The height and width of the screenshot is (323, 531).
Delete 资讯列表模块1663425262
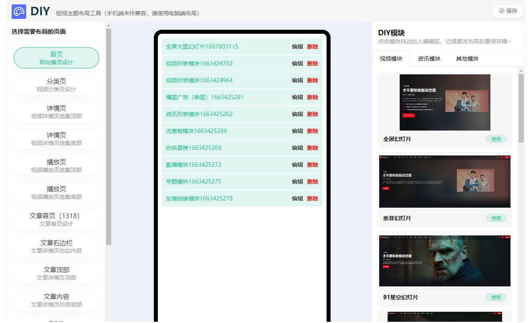pyautogui.click(x=312, y=114)
